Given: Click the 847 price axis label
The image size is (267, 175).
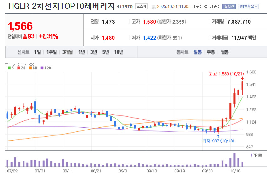Looking at the screenshot, I should click(249, 147).
